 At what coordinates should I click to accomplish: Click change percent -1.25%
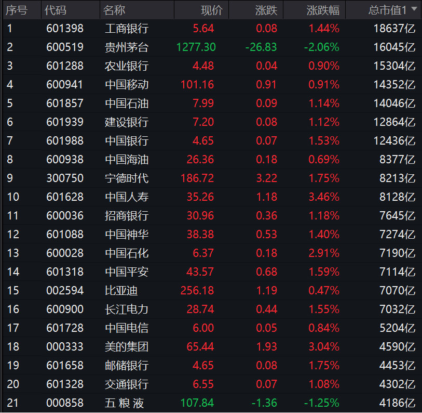[x=322, y=403]
